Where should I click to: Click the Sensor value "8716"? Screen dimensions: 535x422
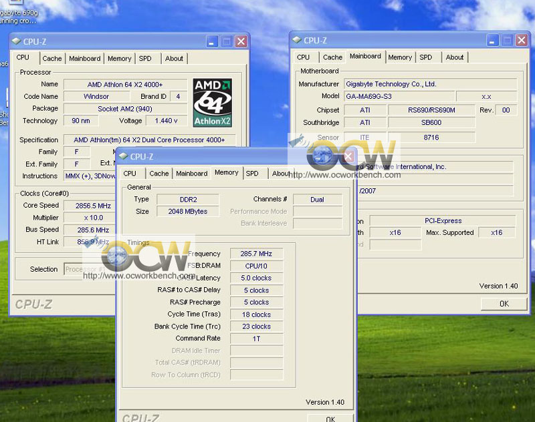(x=431, y=138)
